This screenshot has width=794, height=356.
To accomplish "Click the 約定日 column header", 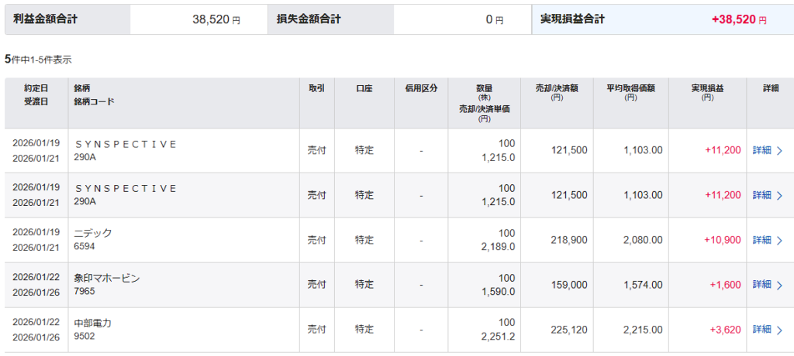I will click(36, 89).
